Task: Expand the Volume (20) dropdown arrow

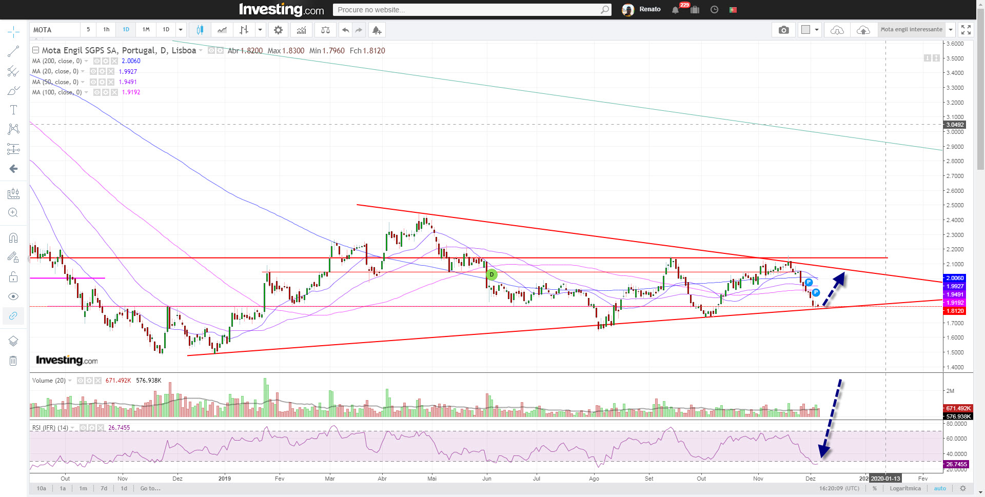Action: 70,381
